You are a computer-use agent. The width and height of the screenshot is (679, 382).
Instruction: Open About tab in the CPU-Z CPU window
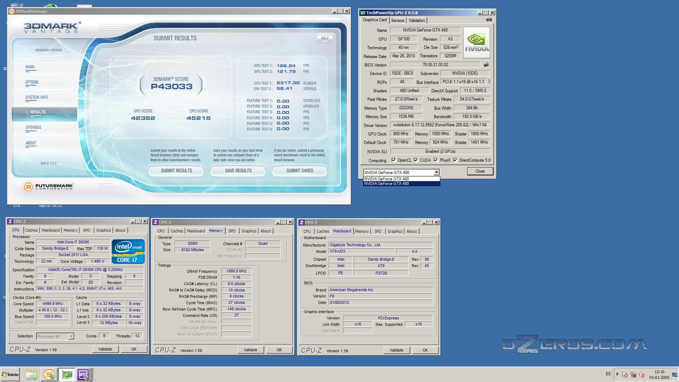120,230
